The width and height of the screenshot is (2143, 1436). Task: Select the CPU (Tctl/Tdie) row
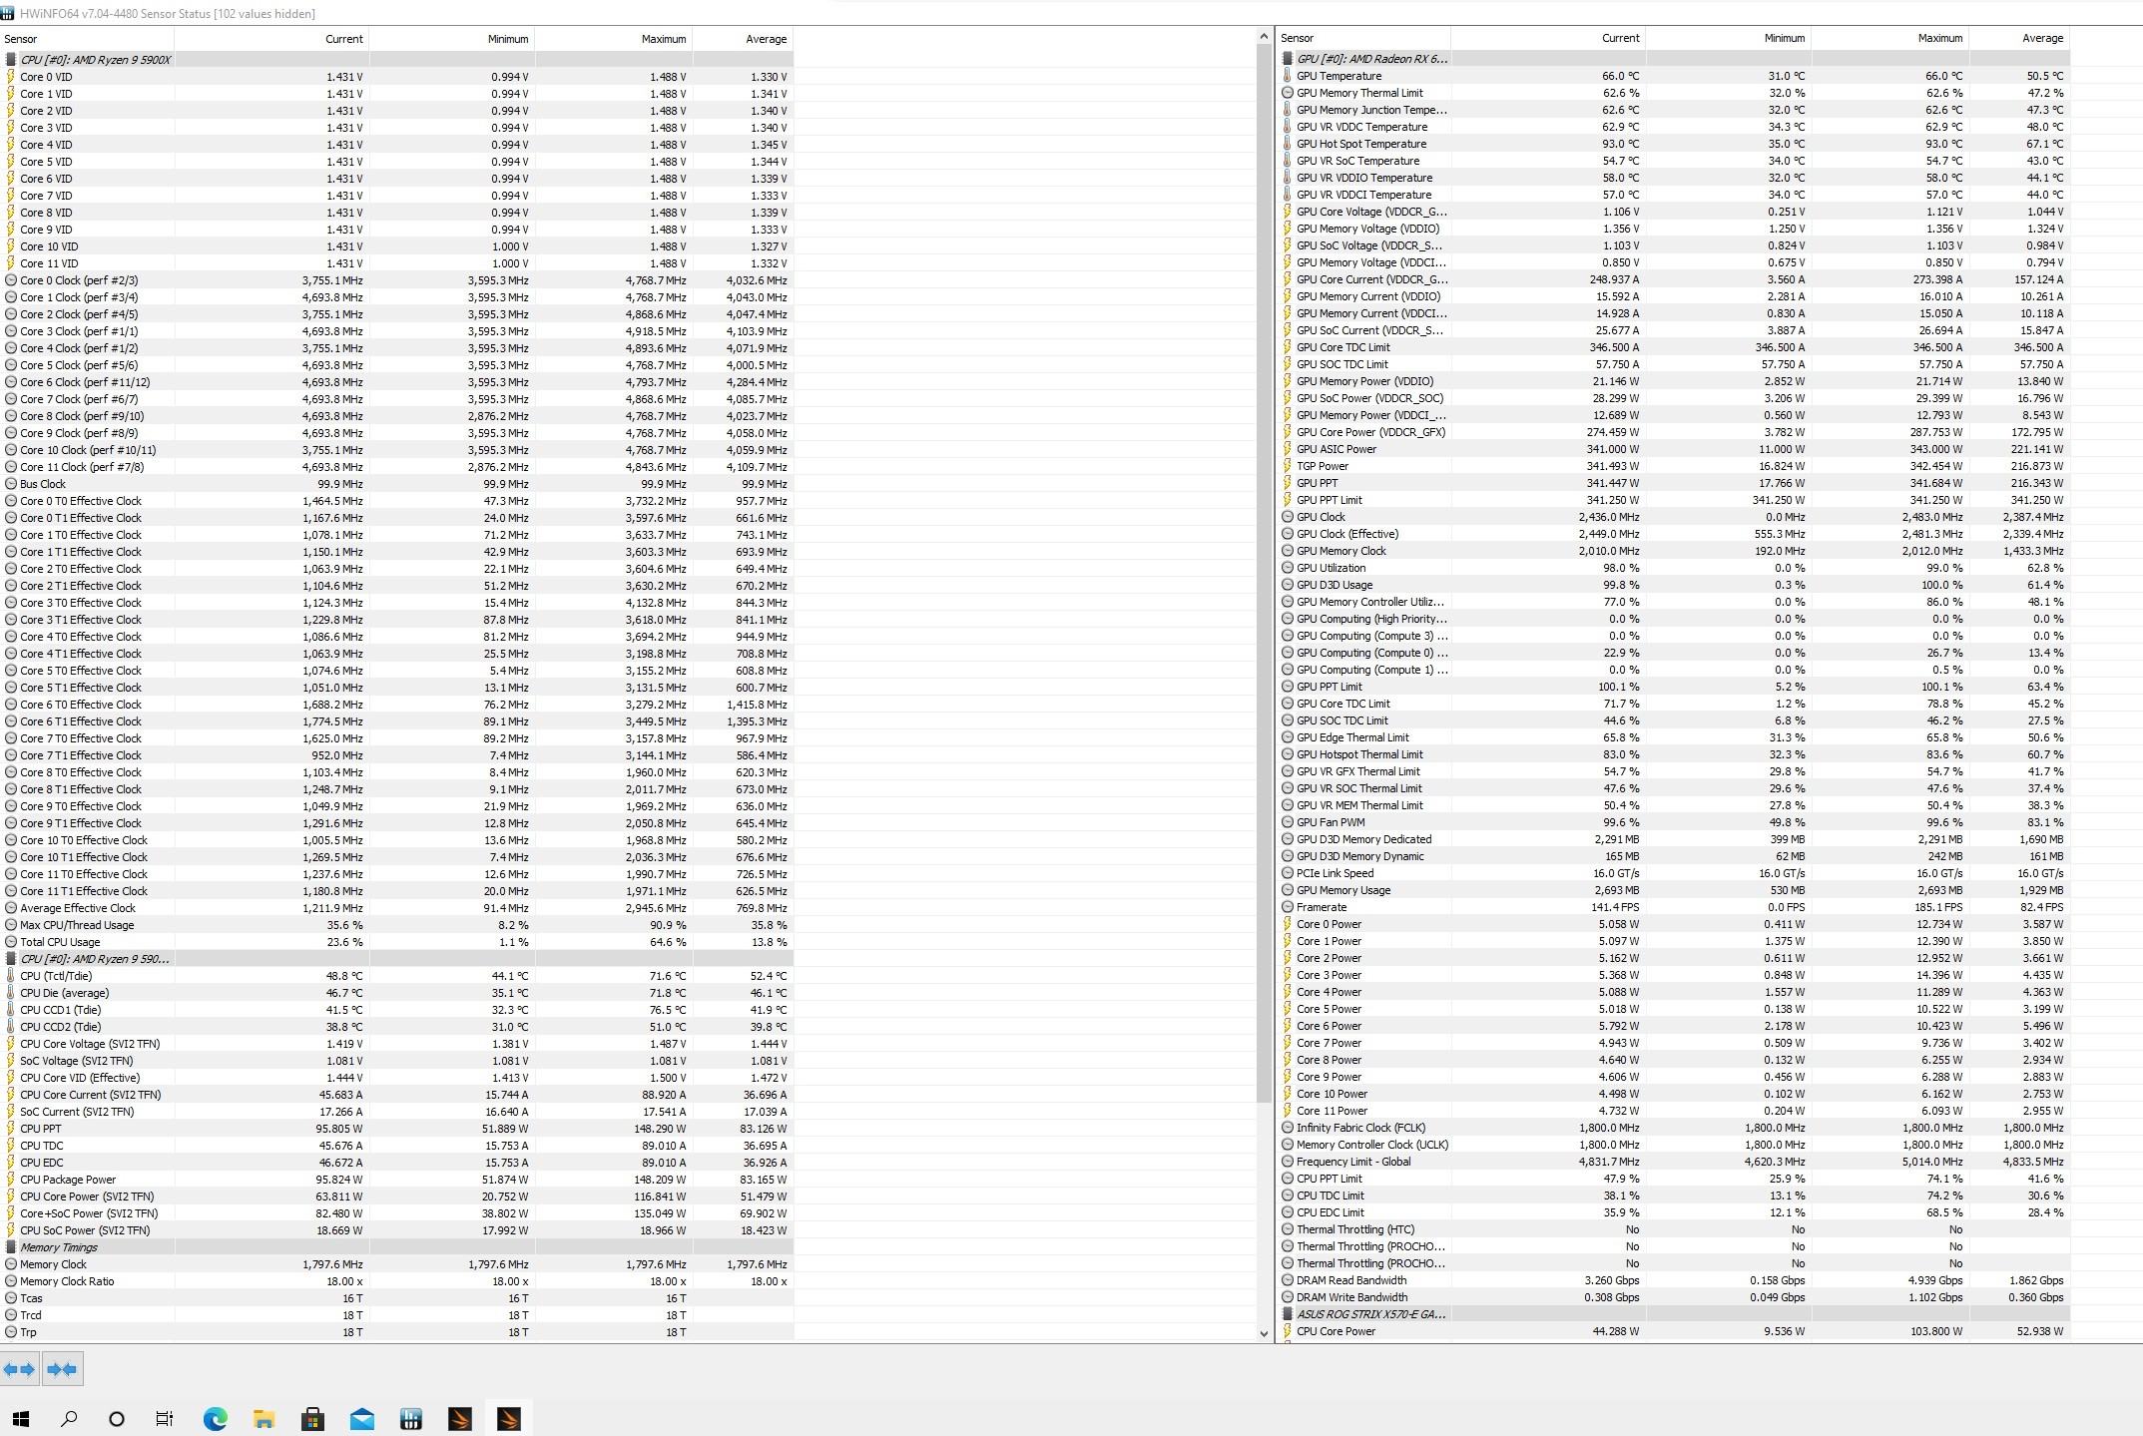(x=396, y=976)
